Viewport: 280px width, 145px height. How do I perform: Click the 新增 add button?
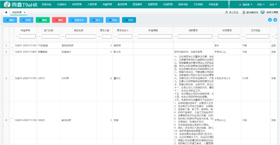[x=26, y=20]
